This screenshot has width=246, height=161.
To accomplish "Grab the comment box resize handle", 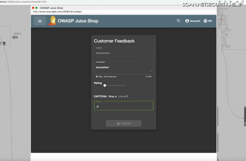I will point(151,71).
